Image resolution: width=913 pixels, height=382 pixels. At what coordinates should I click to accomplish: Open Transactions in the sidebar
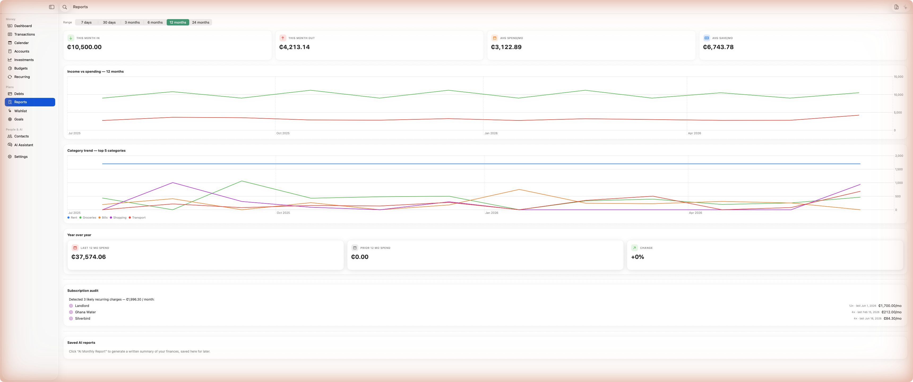[30, 34]
